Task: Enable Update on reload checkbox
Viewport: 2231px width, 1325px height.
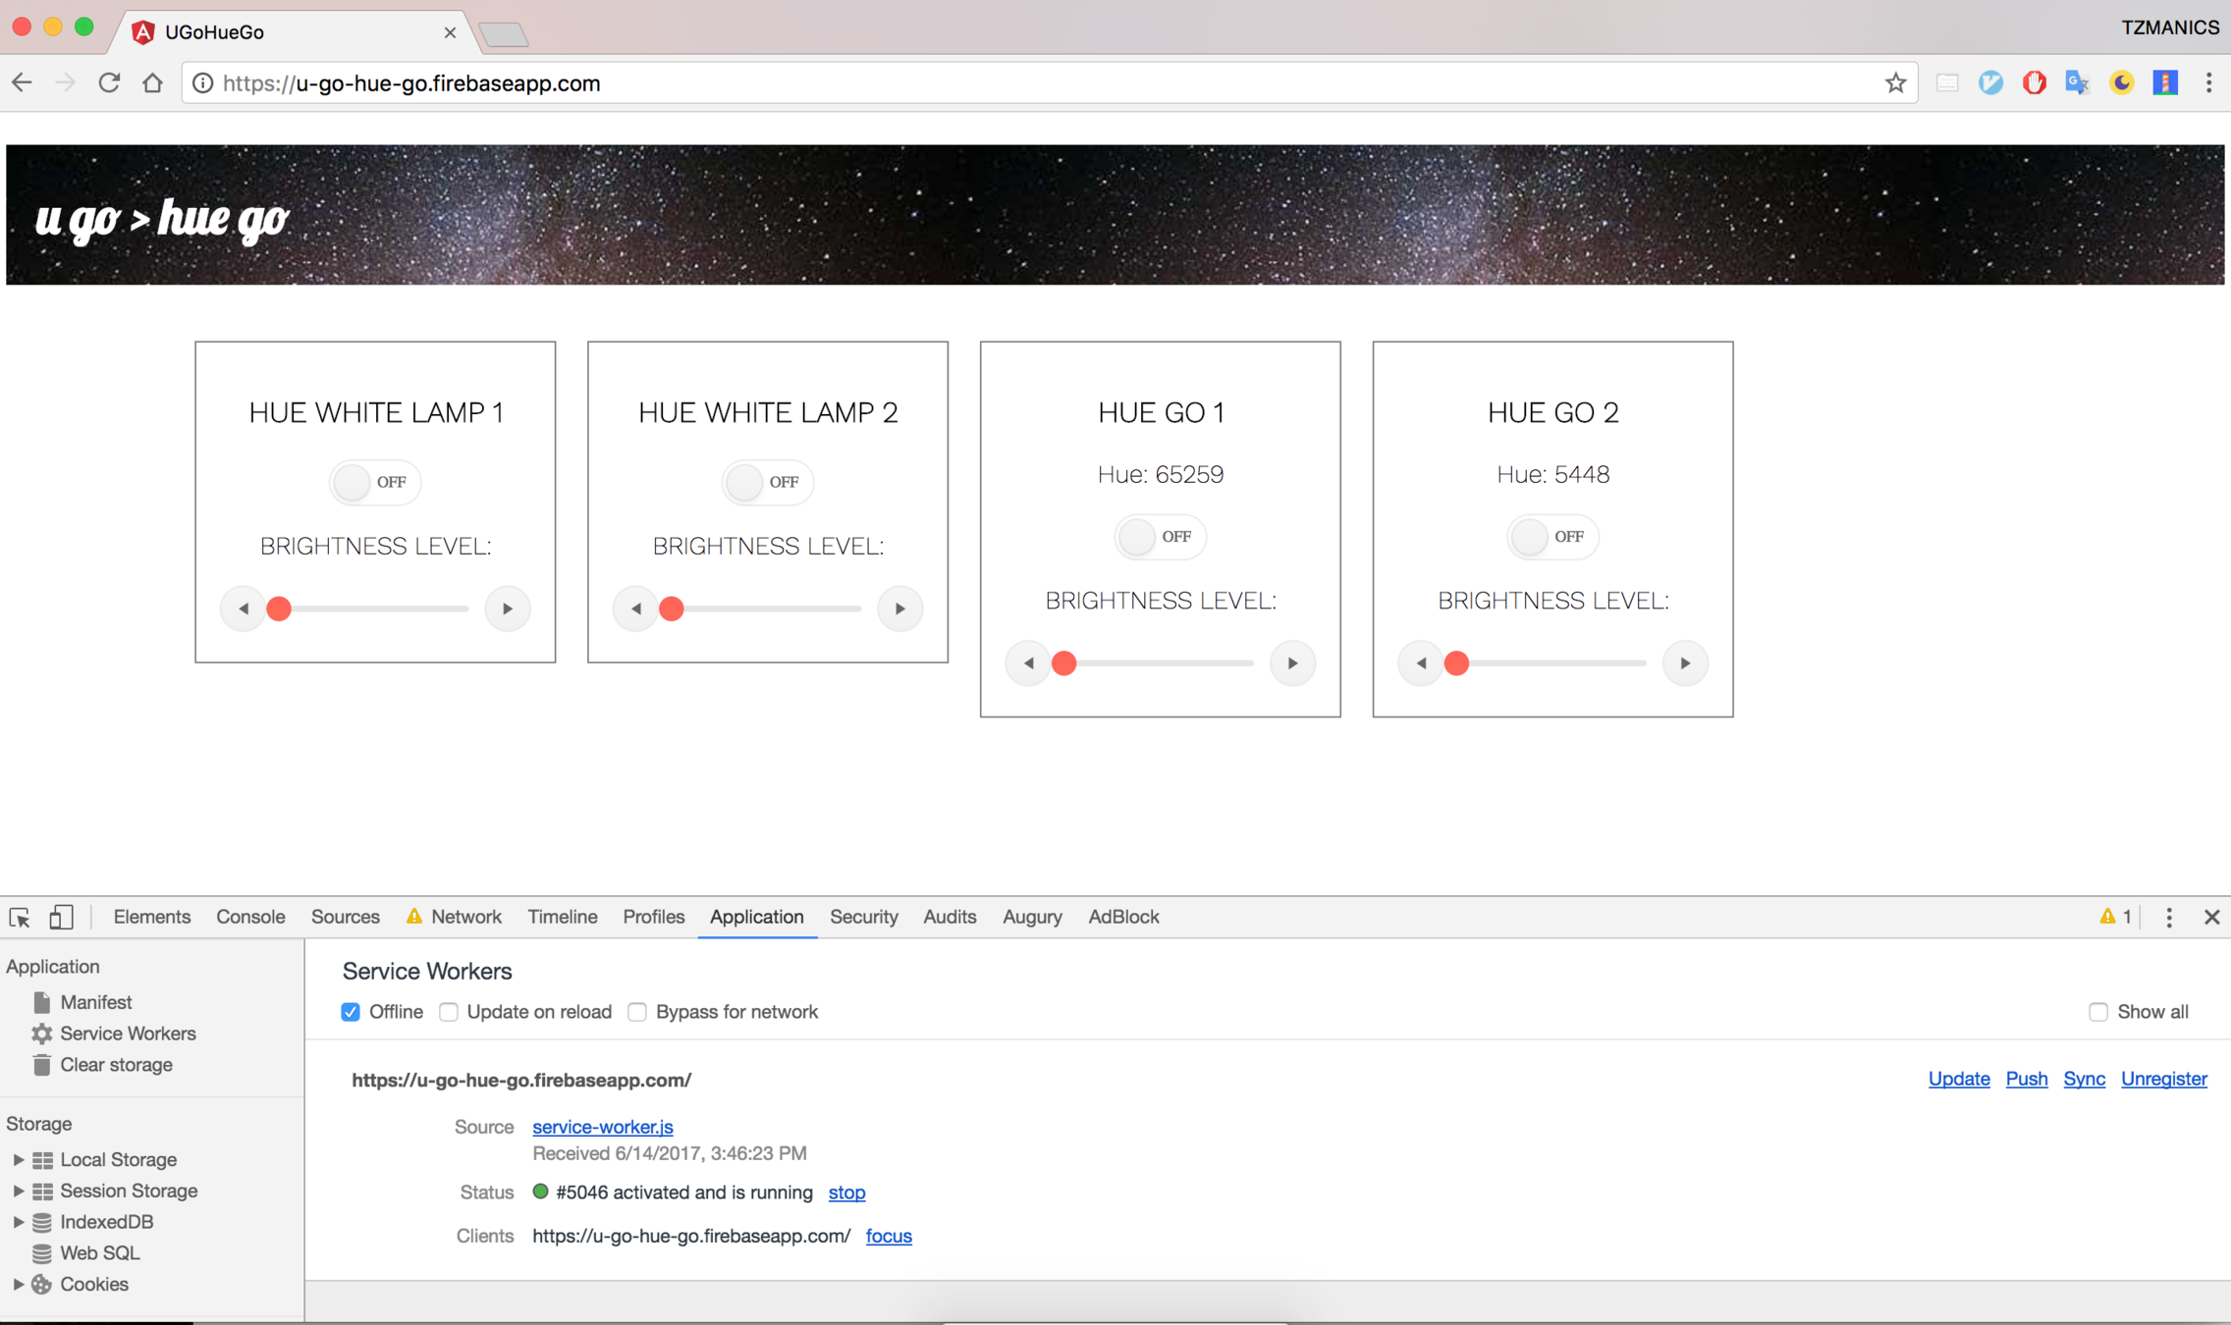Action: click(449, 1012)
